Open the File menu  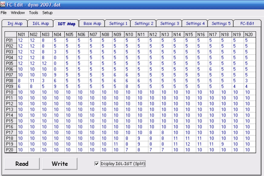tap(4, 13)
